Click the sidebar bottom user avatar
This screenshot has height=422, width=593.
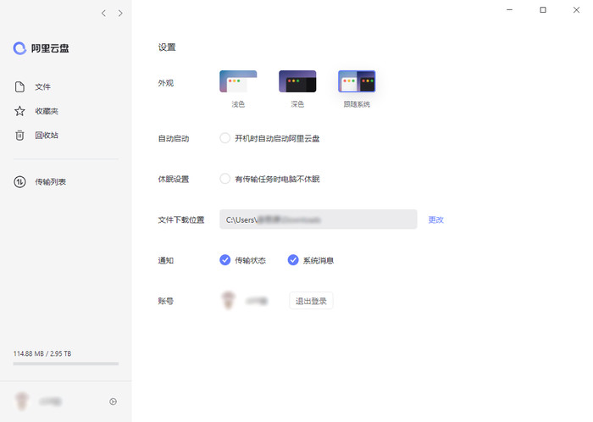pyautogui.click(x=21, y=401)
